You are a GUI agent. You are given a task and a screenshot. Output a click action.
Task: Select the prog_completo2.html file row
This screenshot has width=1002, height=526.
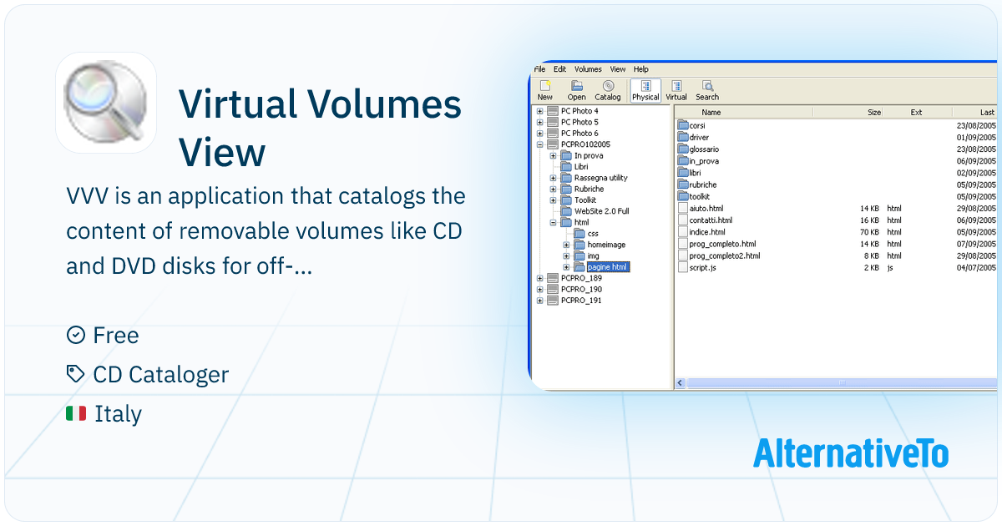pyautogui.click(x=837, y=255)
